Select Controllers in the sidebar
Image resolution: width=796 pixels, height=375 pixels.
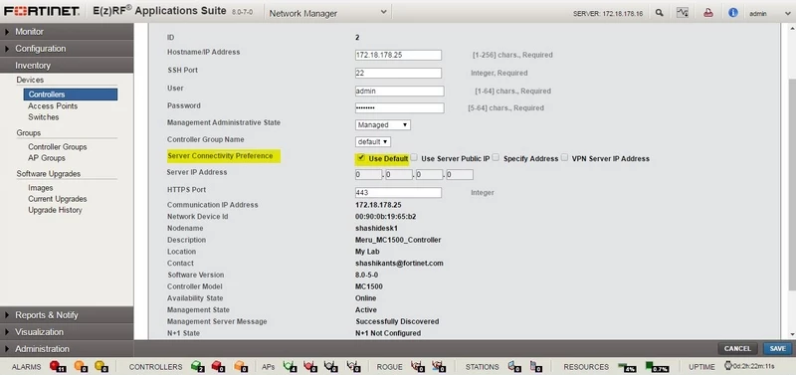coord(70,94)
